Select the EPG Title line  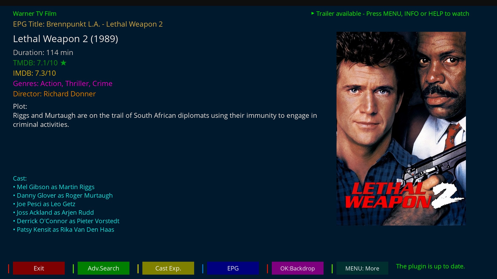(88, 24)
